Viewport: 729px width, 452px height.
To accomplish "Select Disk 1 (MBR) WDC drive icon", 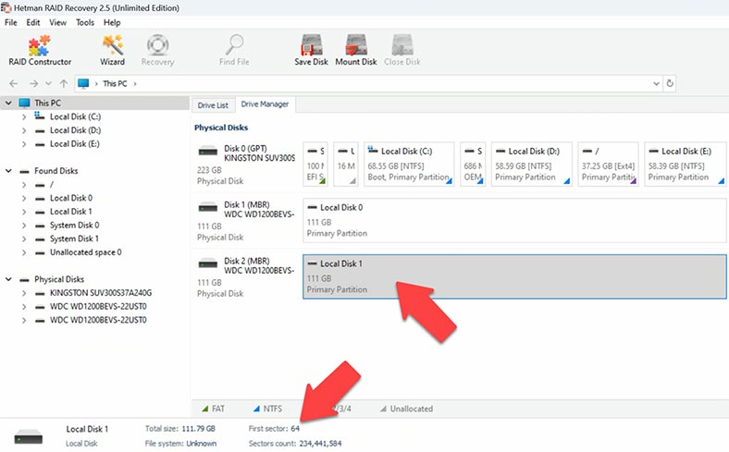I will [x=208, y=207].
